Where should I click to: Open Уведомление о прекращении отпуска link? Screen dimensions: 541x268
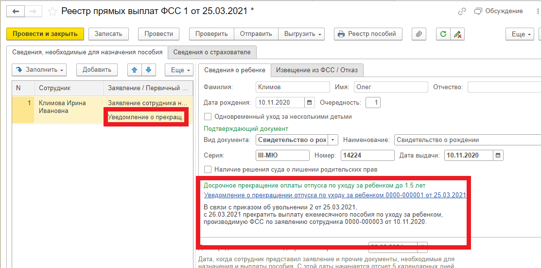335,195
